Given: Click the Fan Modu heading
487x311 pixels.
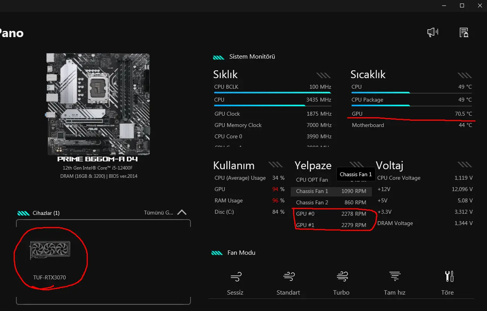Looking at the screenshot, I should pos(241,253).
